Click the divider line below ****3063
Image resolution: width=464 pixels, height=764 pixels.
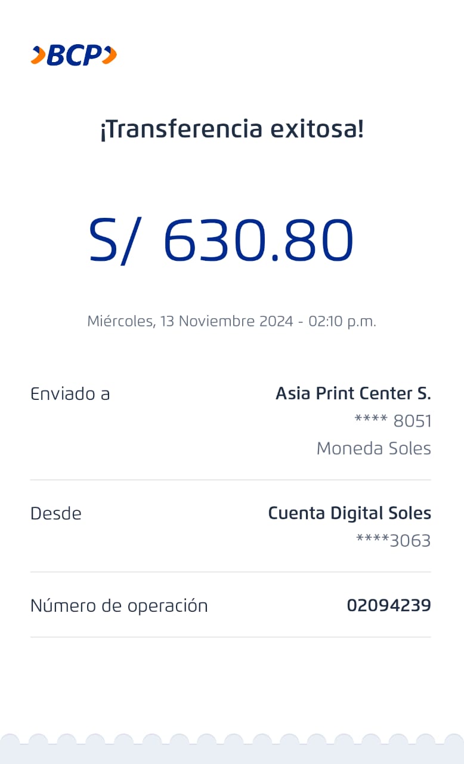230,572
